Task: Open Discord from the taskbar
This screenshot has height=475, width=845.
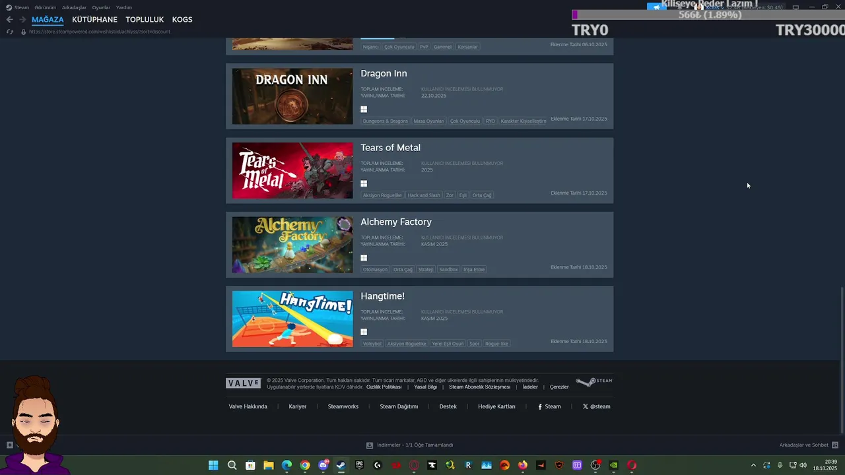Action: [323, 465]
